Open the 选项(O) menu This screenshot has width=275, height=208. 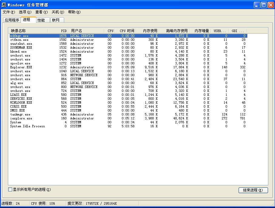(x=25, y=12)
